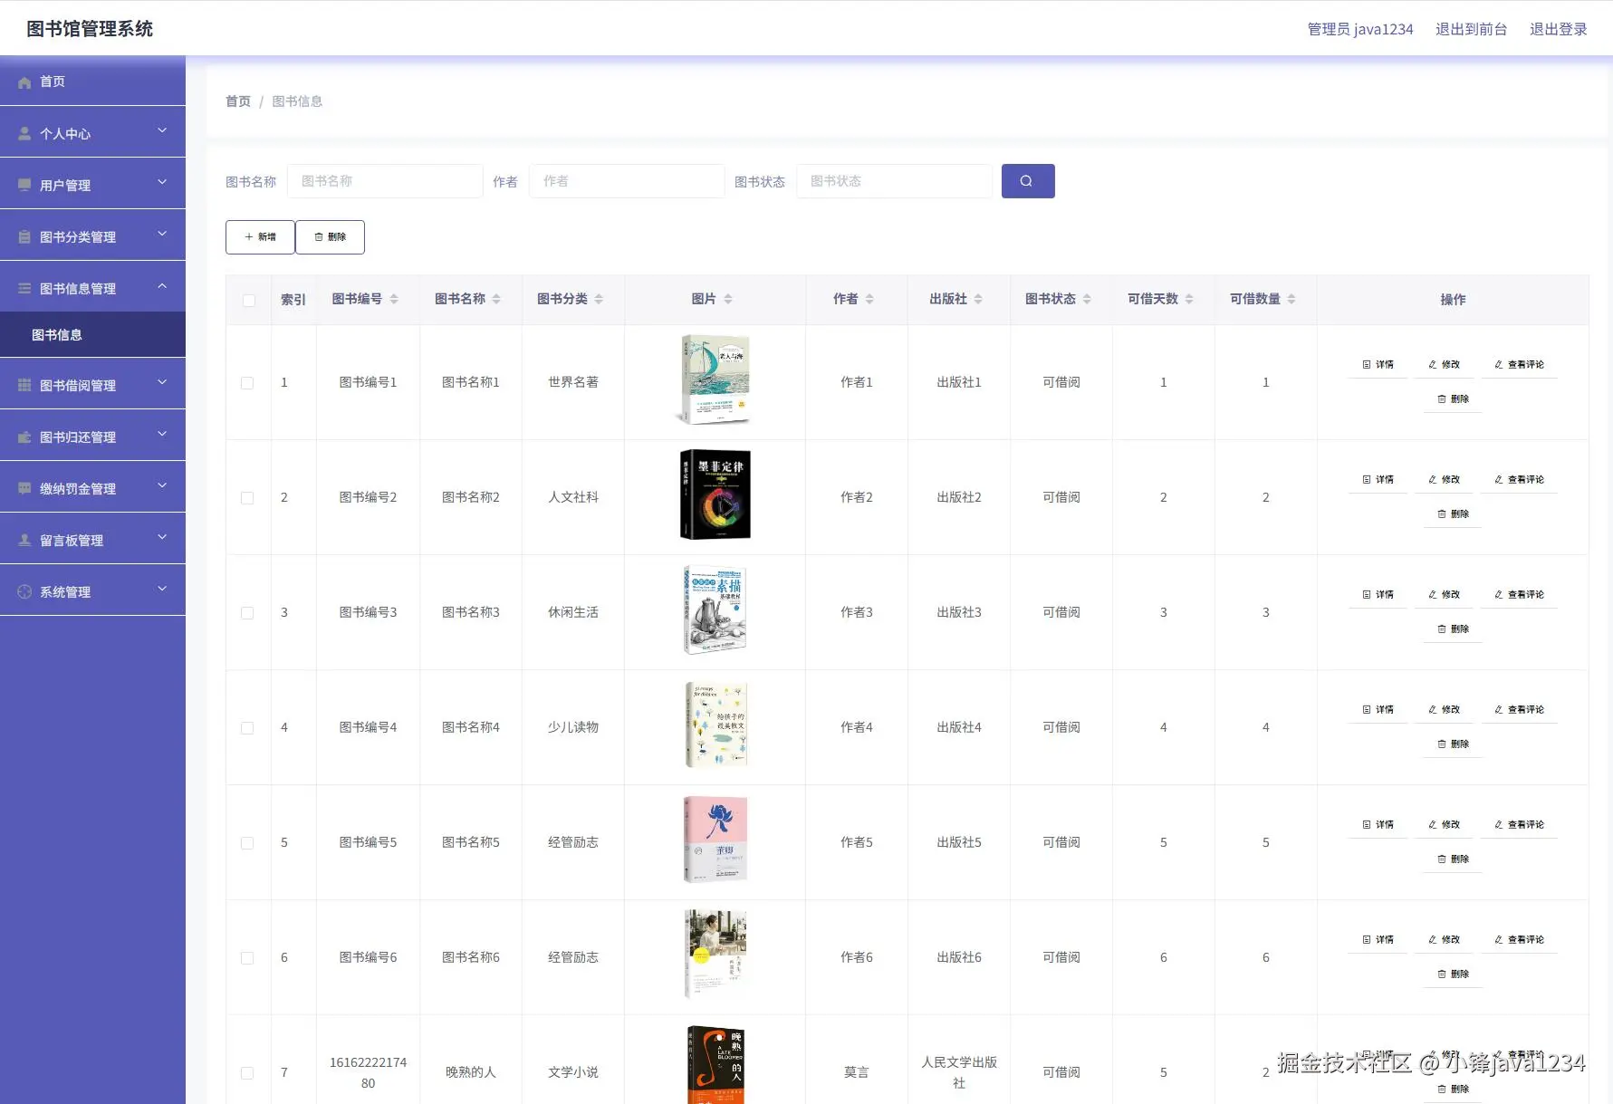Check the box for 晚熟的人 row
Screen dimensions: 1613x1104
click(247, 1073)
